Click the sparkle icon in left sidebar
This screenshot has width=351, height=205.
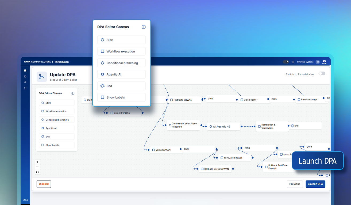click(x=25, y=82)
